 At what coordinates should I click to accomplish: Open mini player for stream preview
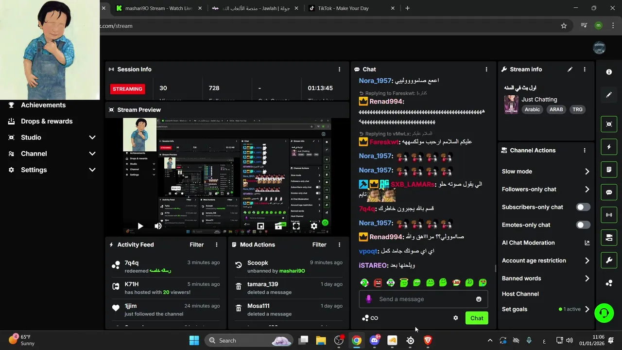(x=260, y=226)
